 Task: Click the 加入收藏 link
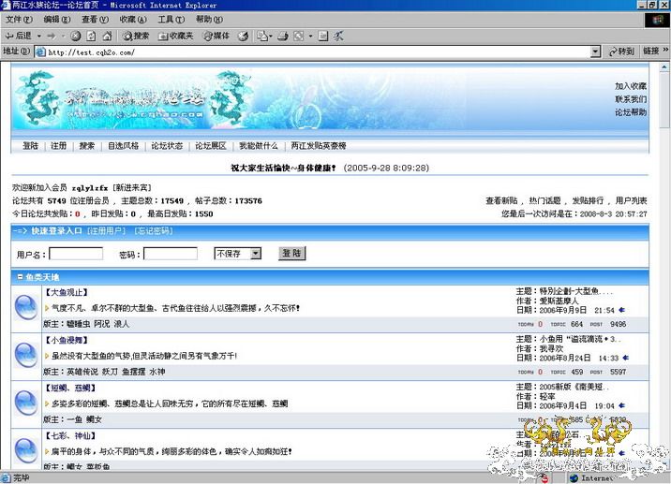click(631, 86)
